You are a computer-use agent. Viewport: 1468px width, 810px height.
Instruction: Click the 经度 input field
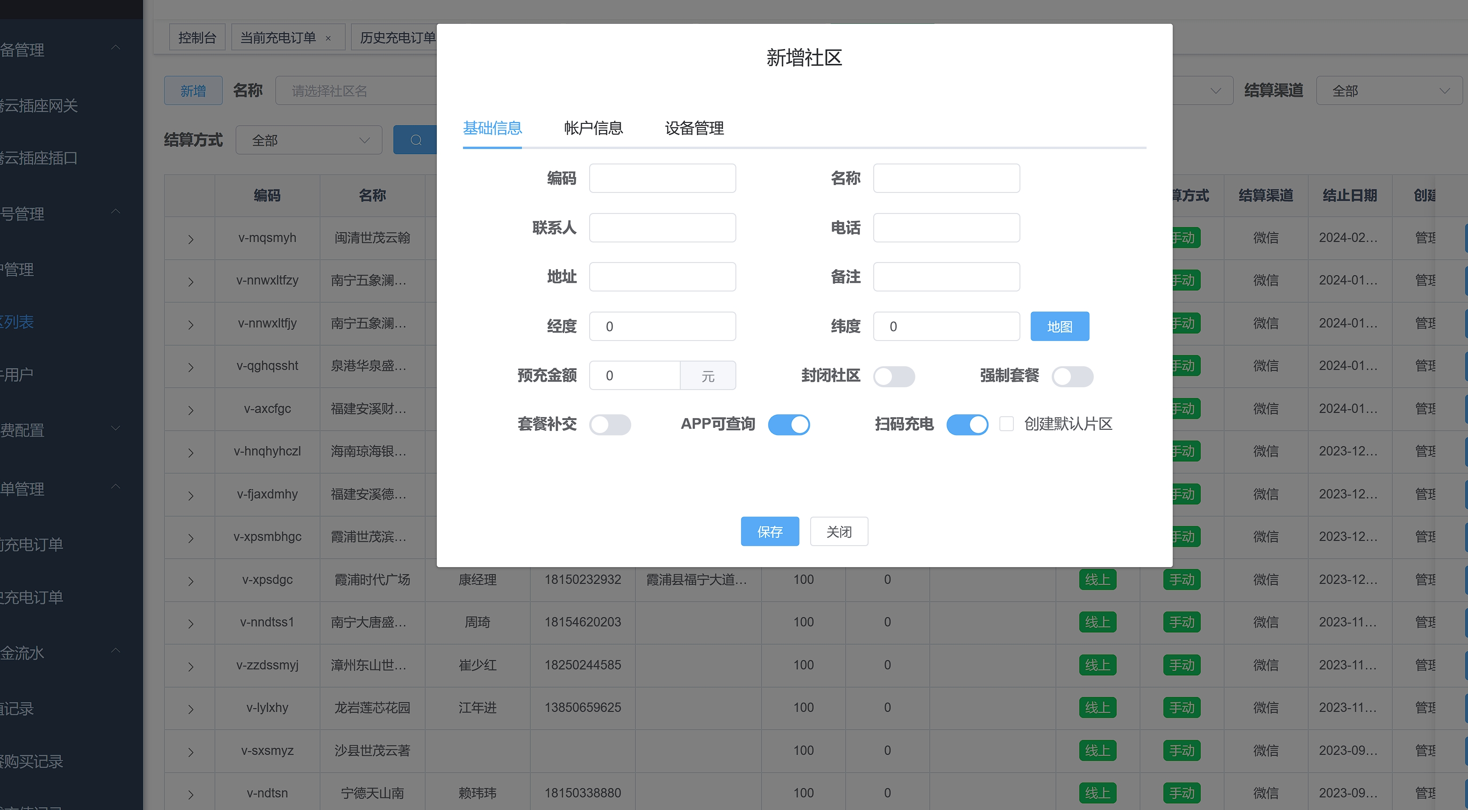tap(662, 327)
